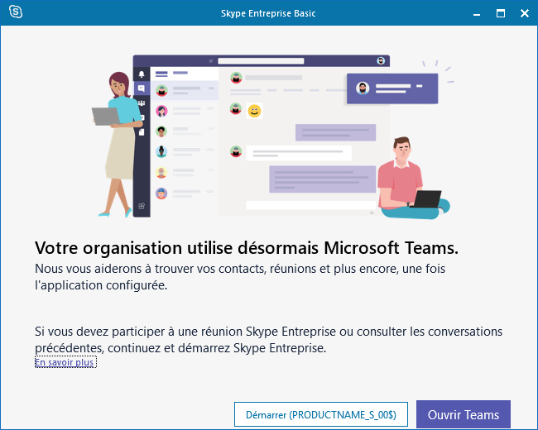The height and width of the screenshot is (430, 538).
Task: Click the Skype Entreprise Basic window title
Action: [x=268, y=13]
